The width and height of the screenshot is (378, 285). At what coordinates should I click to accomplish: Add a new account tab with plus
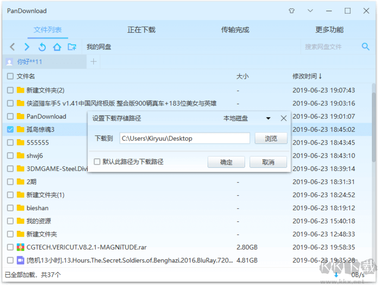94,62
